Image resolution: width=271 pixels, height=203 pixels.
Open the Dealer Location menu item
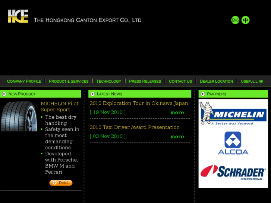click(x=216, y=81)
